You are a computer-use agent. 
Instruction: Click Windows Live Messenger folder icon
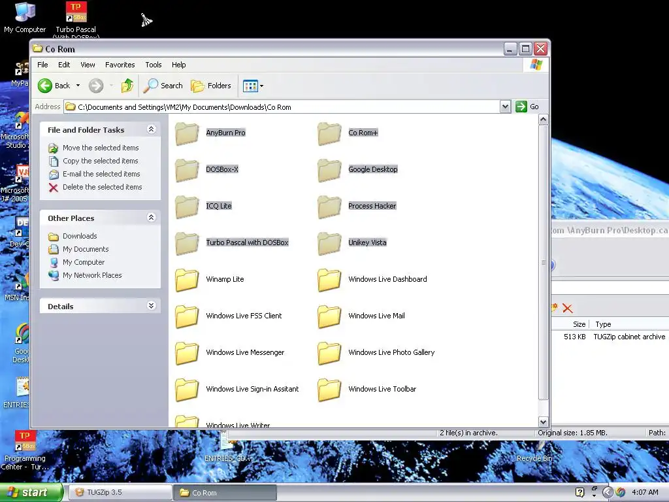point(187,353)
